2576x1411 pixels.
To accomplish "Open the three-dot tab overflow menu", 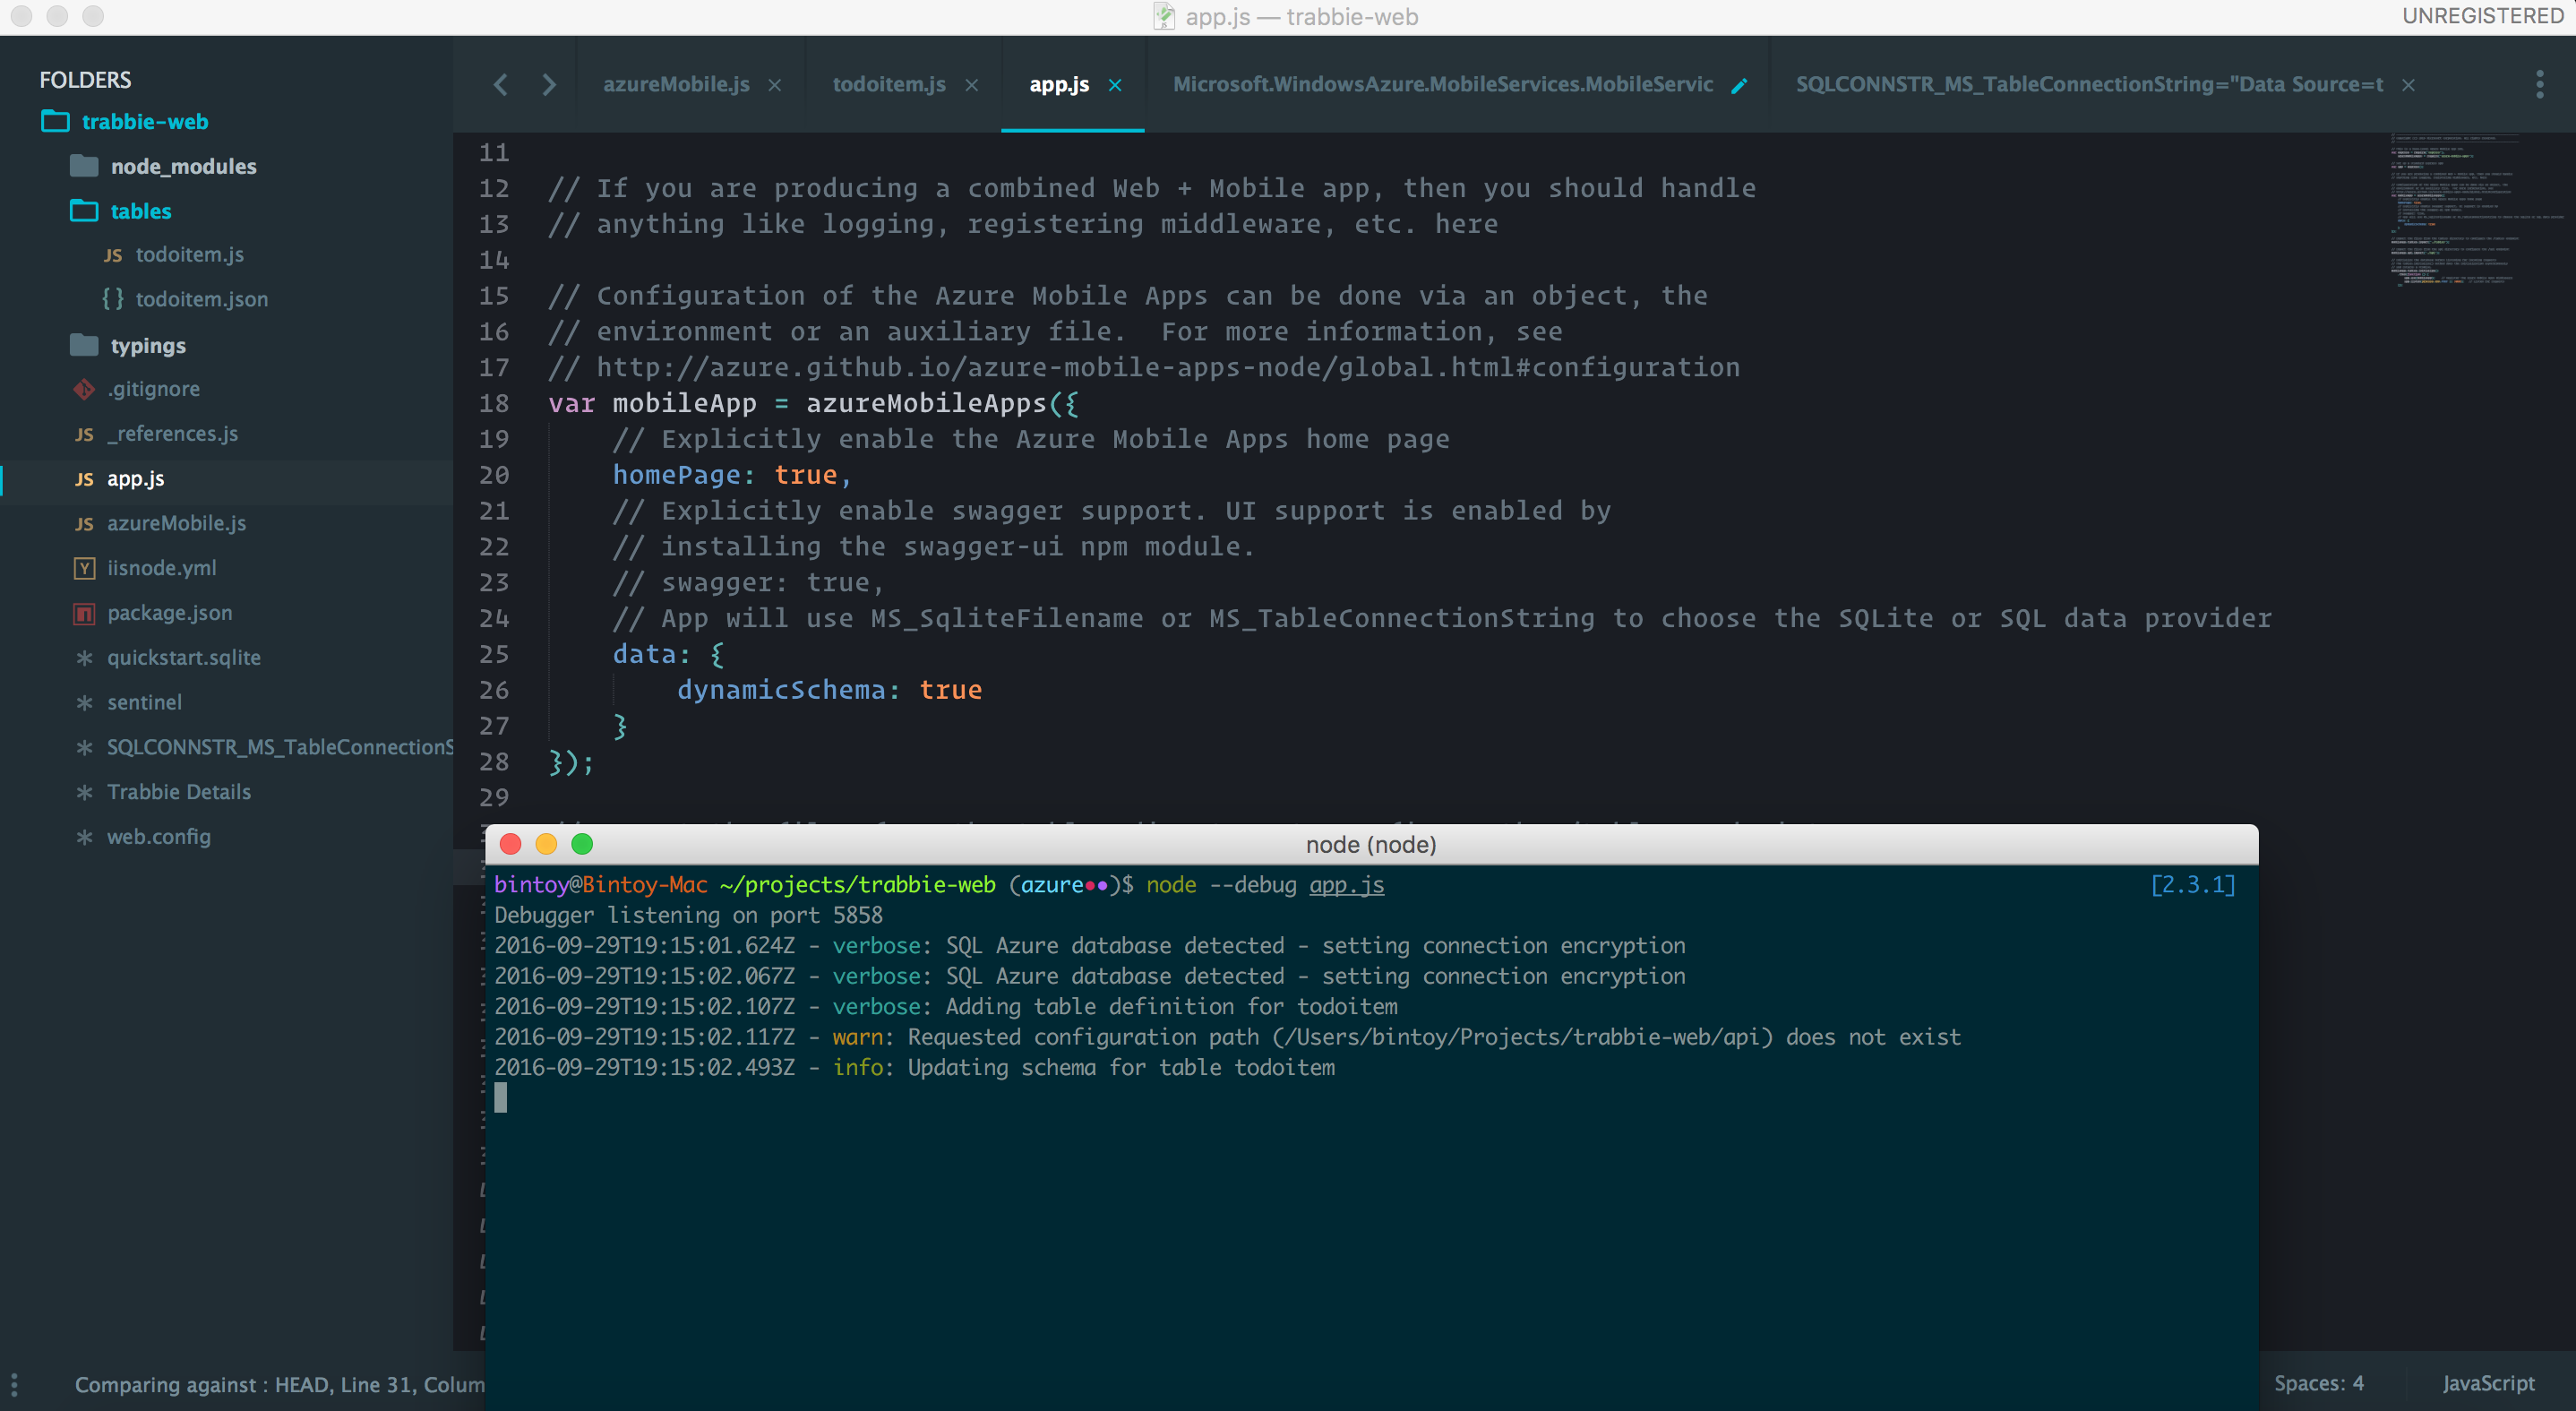I will [2539, 85].
